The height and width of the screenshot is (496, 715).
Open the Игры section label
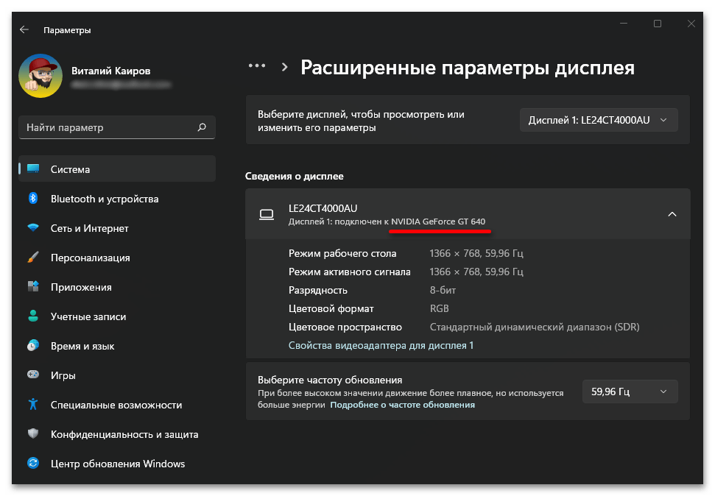63,375
